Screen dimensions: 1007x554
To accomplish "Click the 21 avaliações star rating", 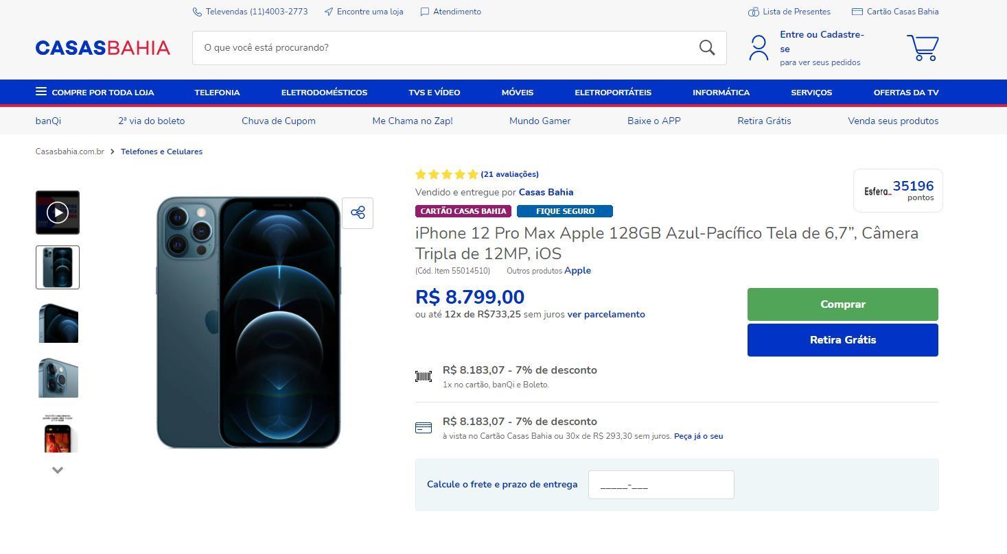I will pyautogui.click(x=509, y=174).
